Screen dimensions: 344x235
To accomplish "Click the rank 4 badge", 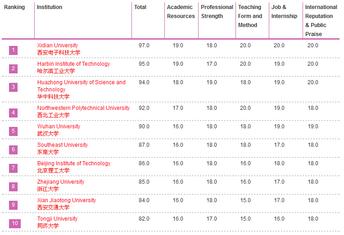I will click(13, 113).
